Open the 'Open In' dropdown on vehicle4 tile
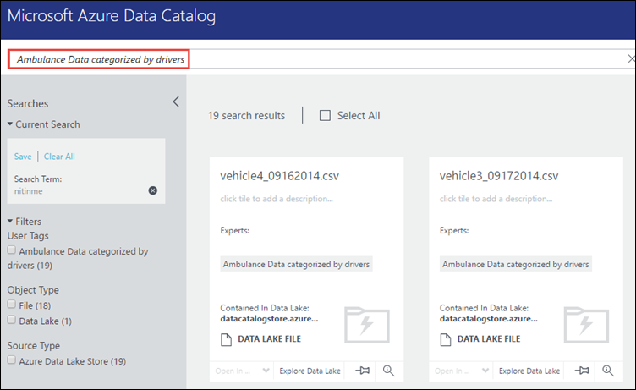 (x=242, y=371)
